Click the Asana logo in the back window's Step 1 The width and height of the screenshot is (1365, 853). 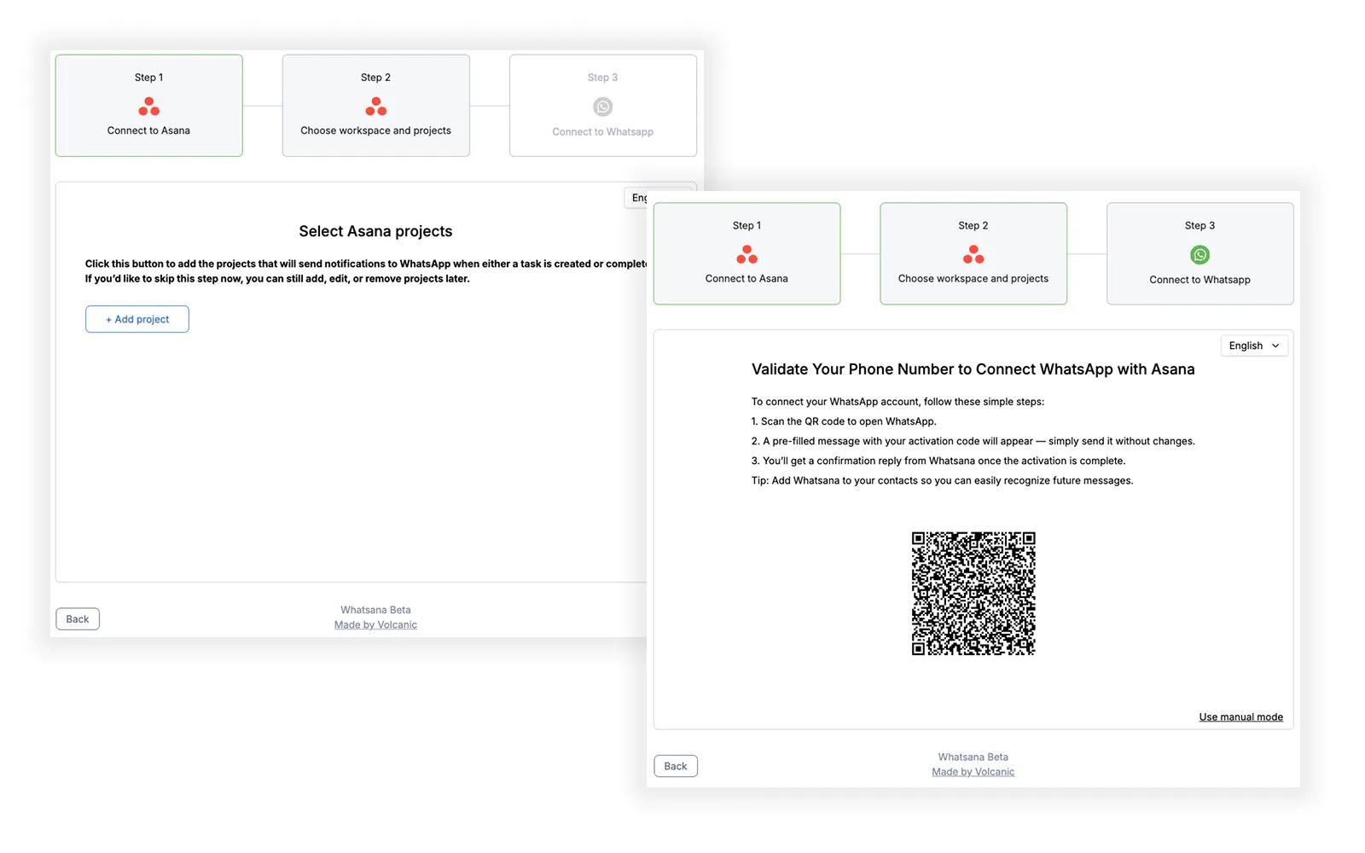click(x=148, y=107)
